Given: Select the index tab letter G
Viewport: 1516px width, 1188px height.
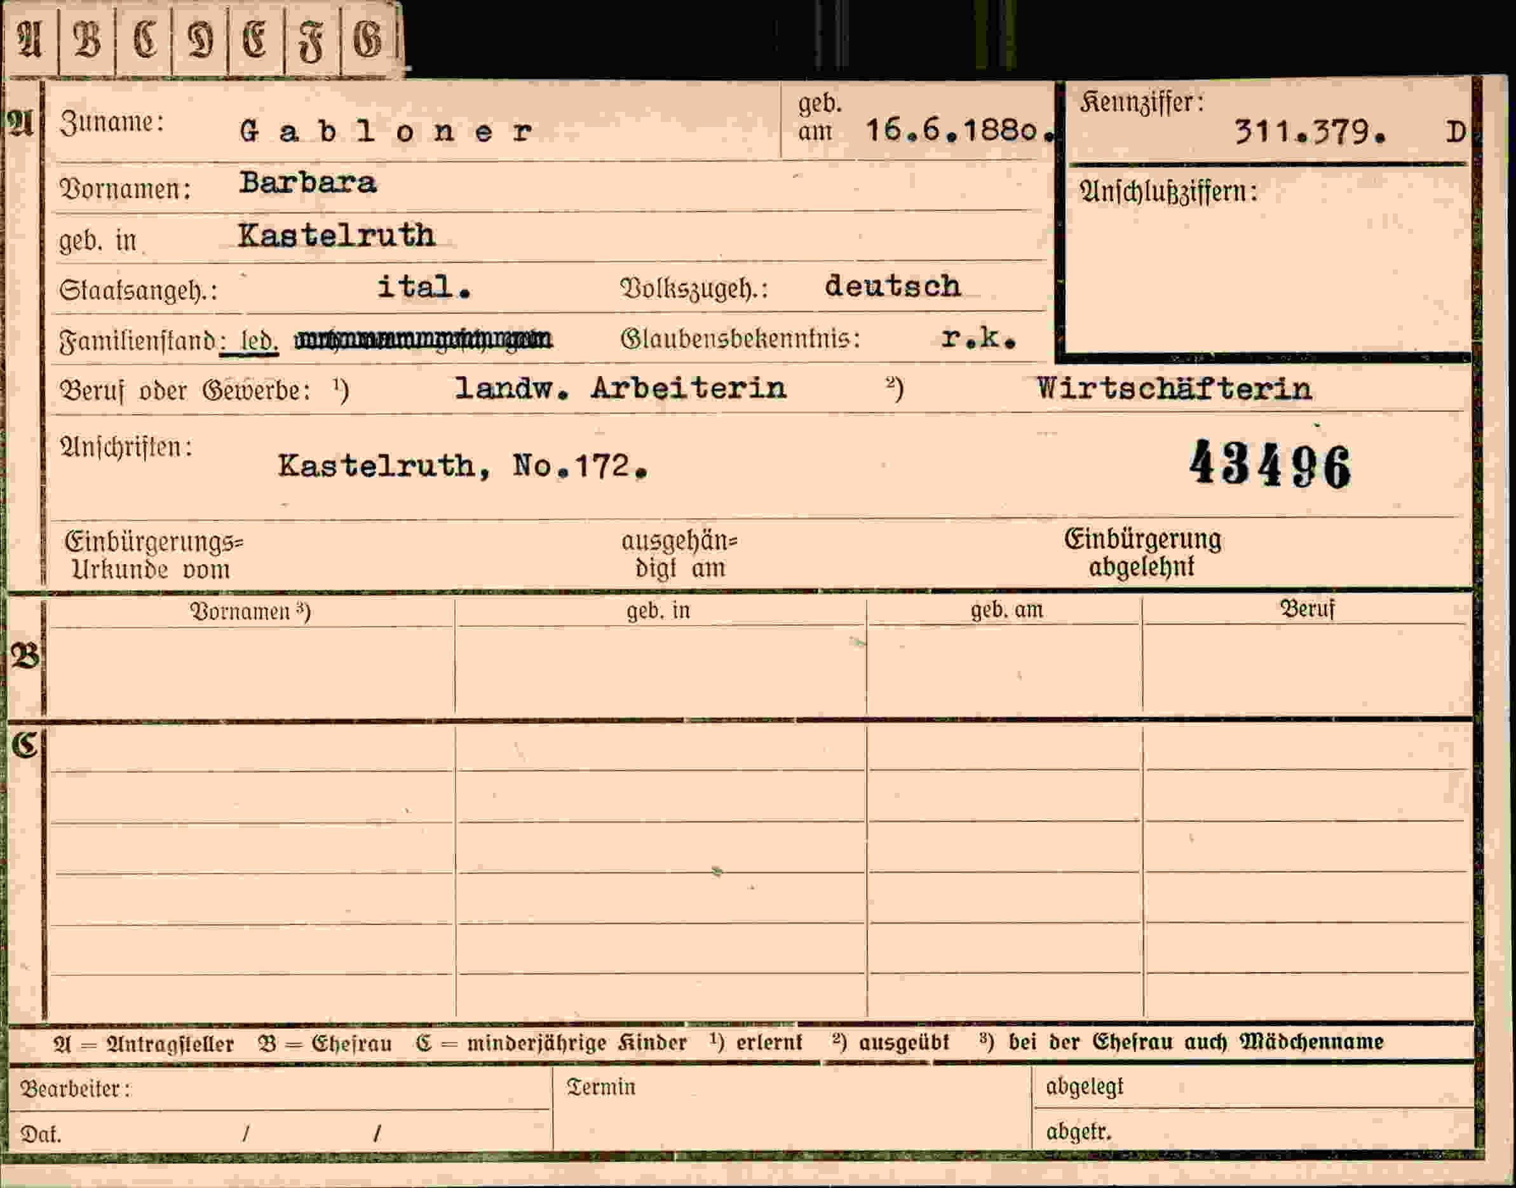Looking at the screenshot, I should 369,38.
